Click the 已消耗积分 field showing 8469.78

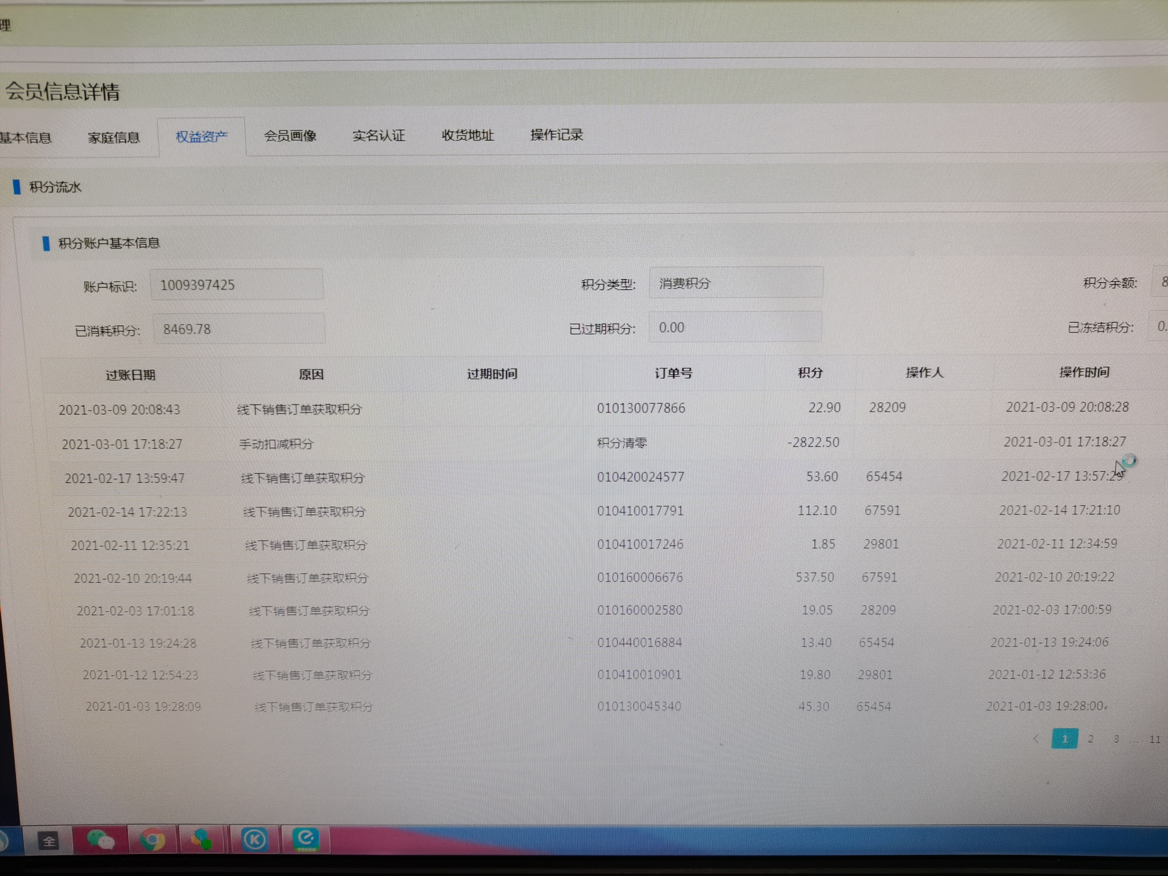238,329
